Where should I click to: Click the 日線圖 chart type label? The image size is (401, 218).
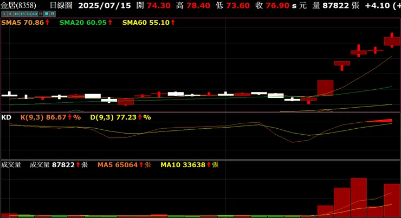pyautogui.click(x=61, y=5)
